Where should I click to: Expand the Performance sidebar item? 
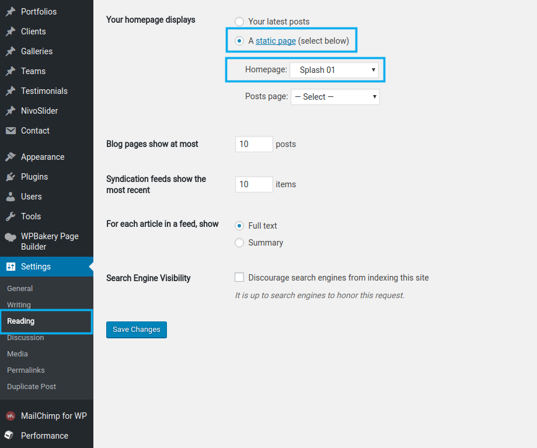click(x=44, y=435)
